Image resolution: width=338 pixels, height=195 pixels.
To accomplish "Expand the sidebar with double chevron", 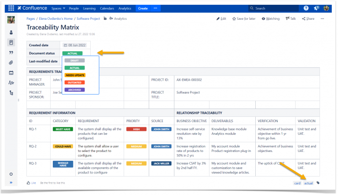I will (x=11, y=183).
